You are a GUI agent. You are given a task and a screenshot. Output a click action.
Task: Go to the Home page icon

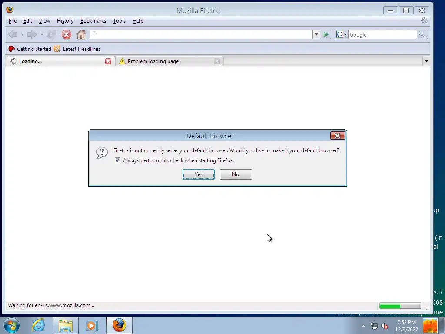click(81, 34)
